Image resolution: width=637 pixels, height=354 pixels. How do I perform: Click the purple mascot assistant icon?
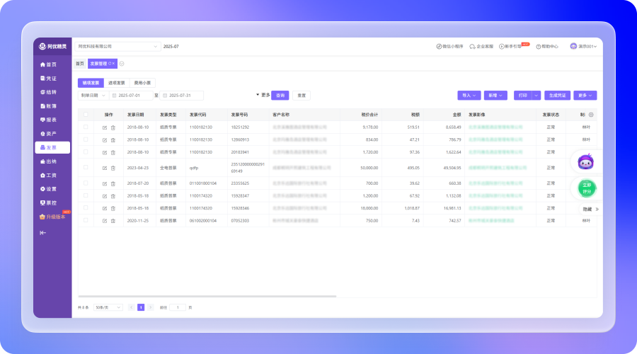click(585, 163)
